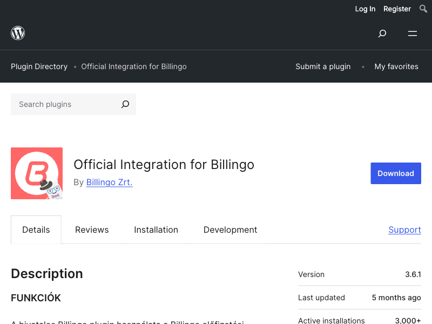Open Billingo Zrt. author link
This screenshot has height=324, width=432.
tap(110, 182)
